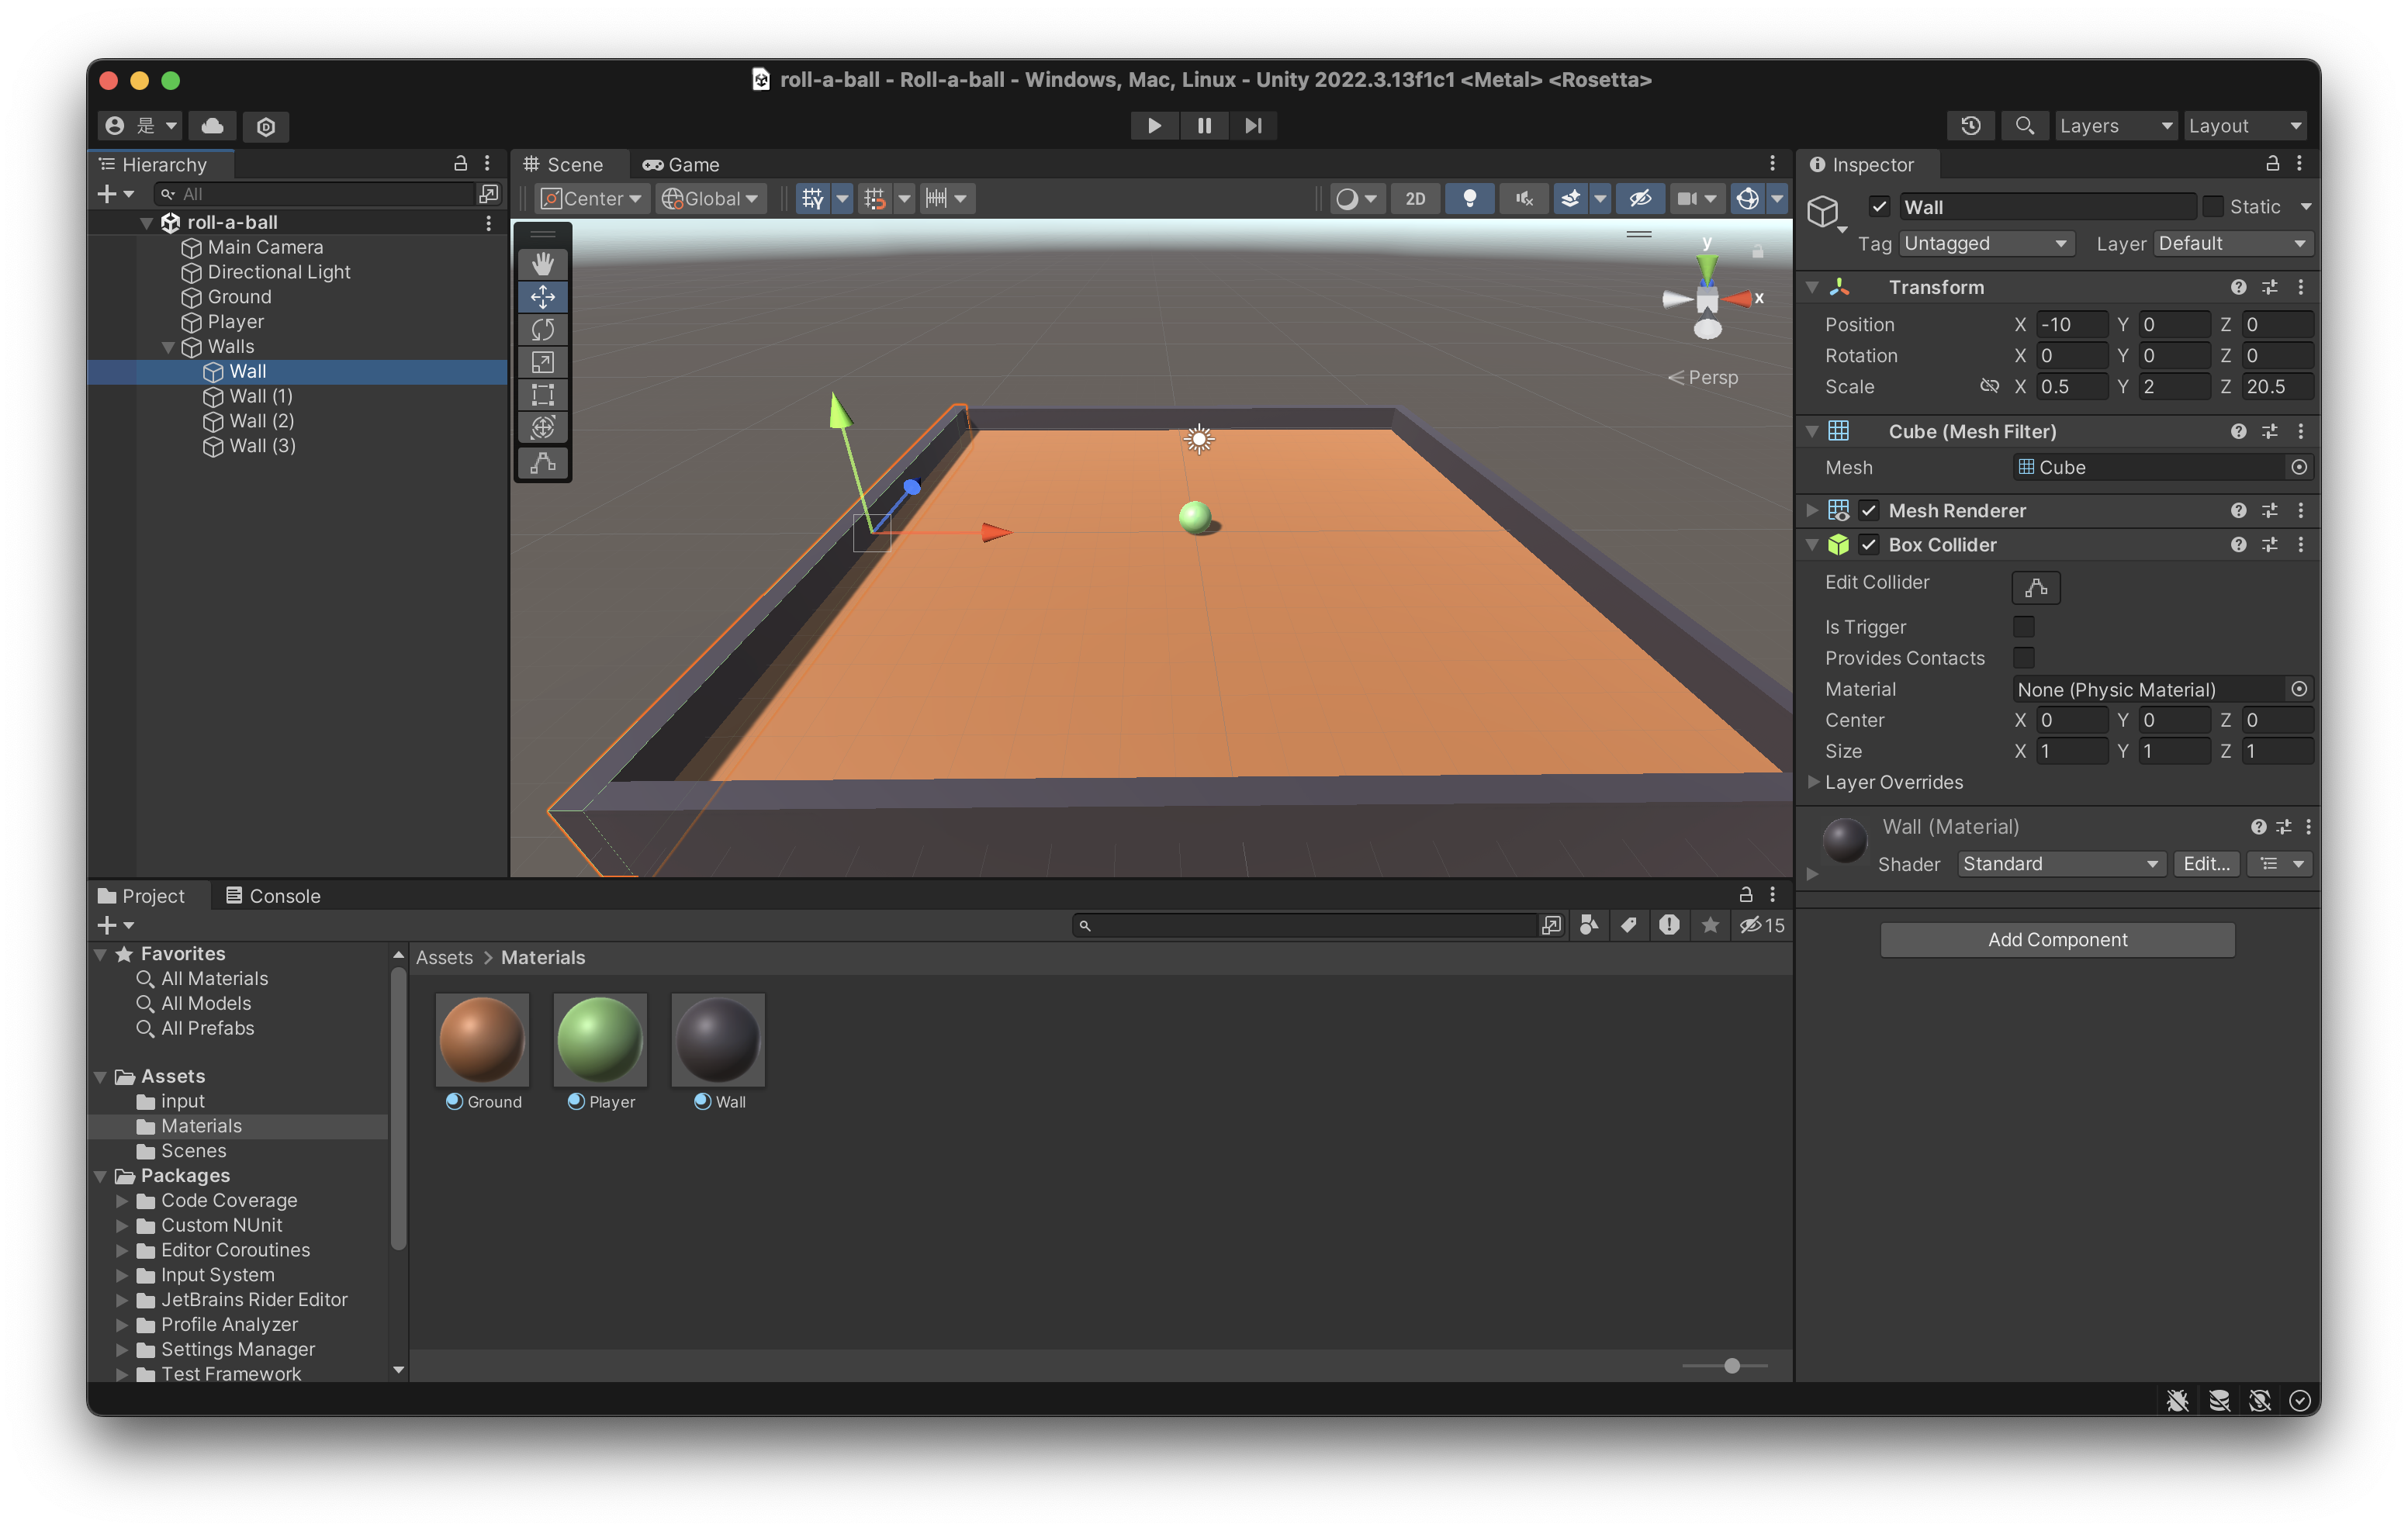Open the Center pivot mode dropdown
Image resolution: width=2408 pixels, height=1531 pixels.
pos(591,199)
